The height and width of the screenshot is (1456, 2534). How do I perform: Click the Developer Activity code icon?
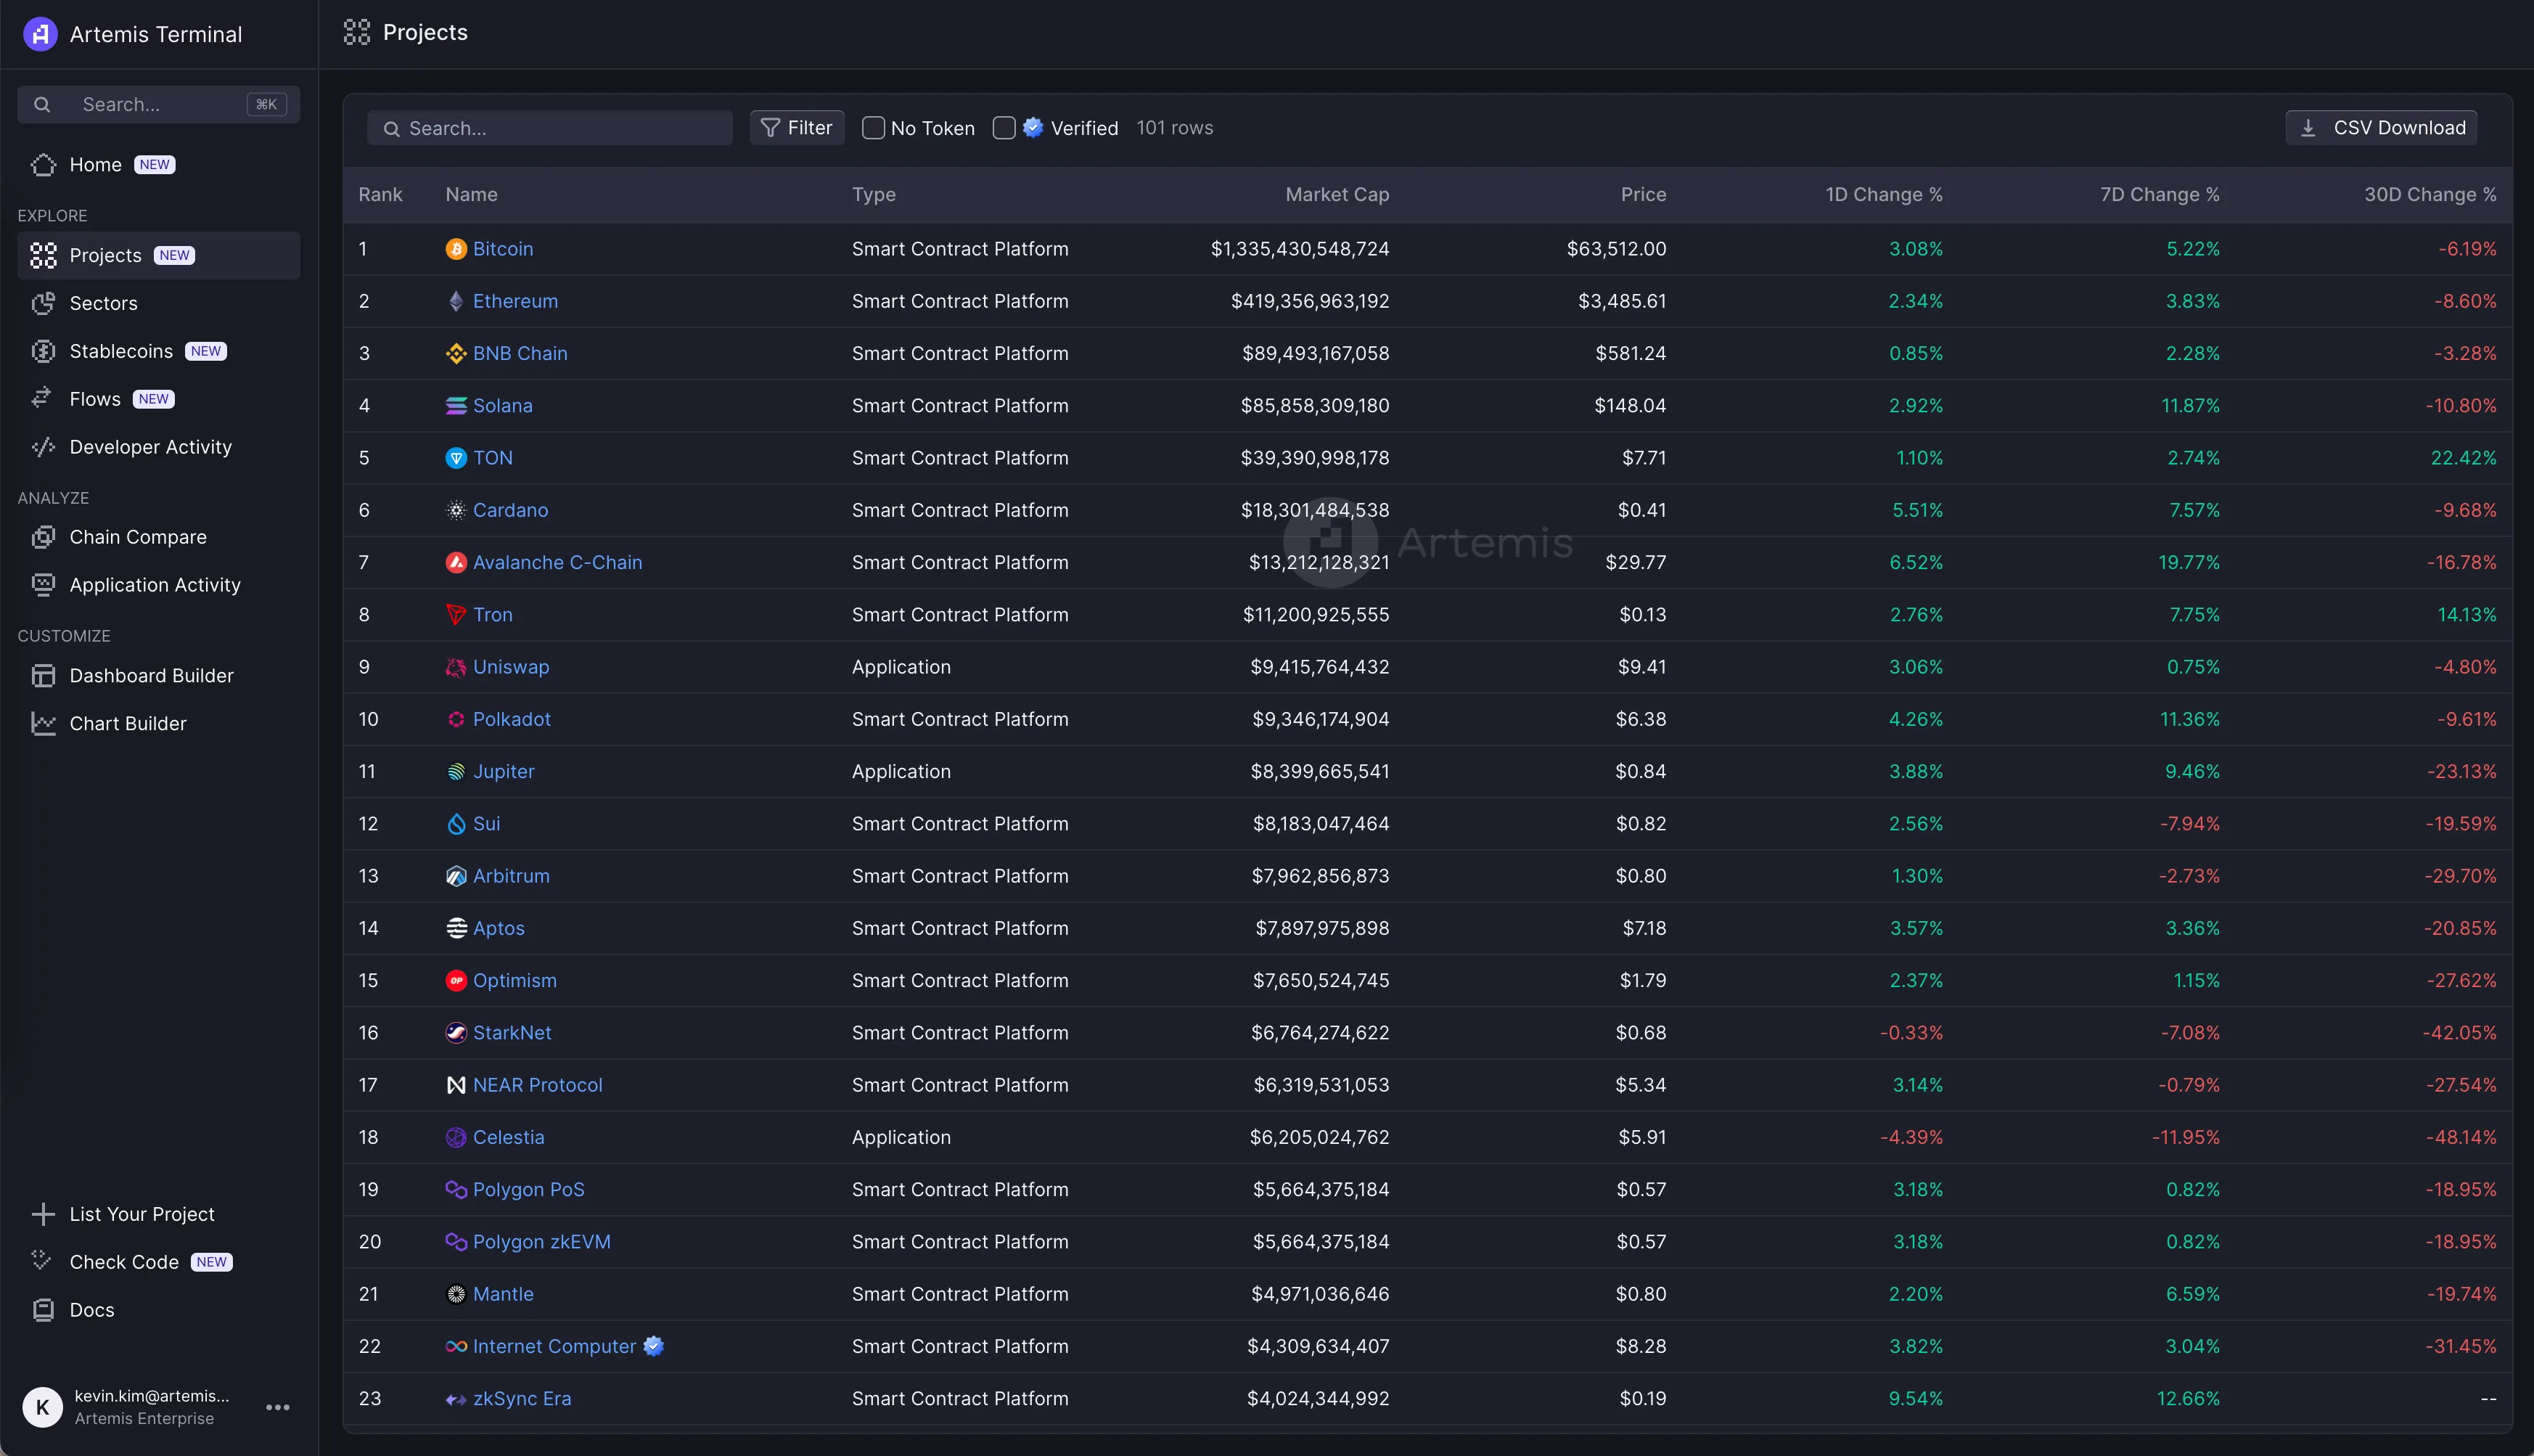pos(43,447)
